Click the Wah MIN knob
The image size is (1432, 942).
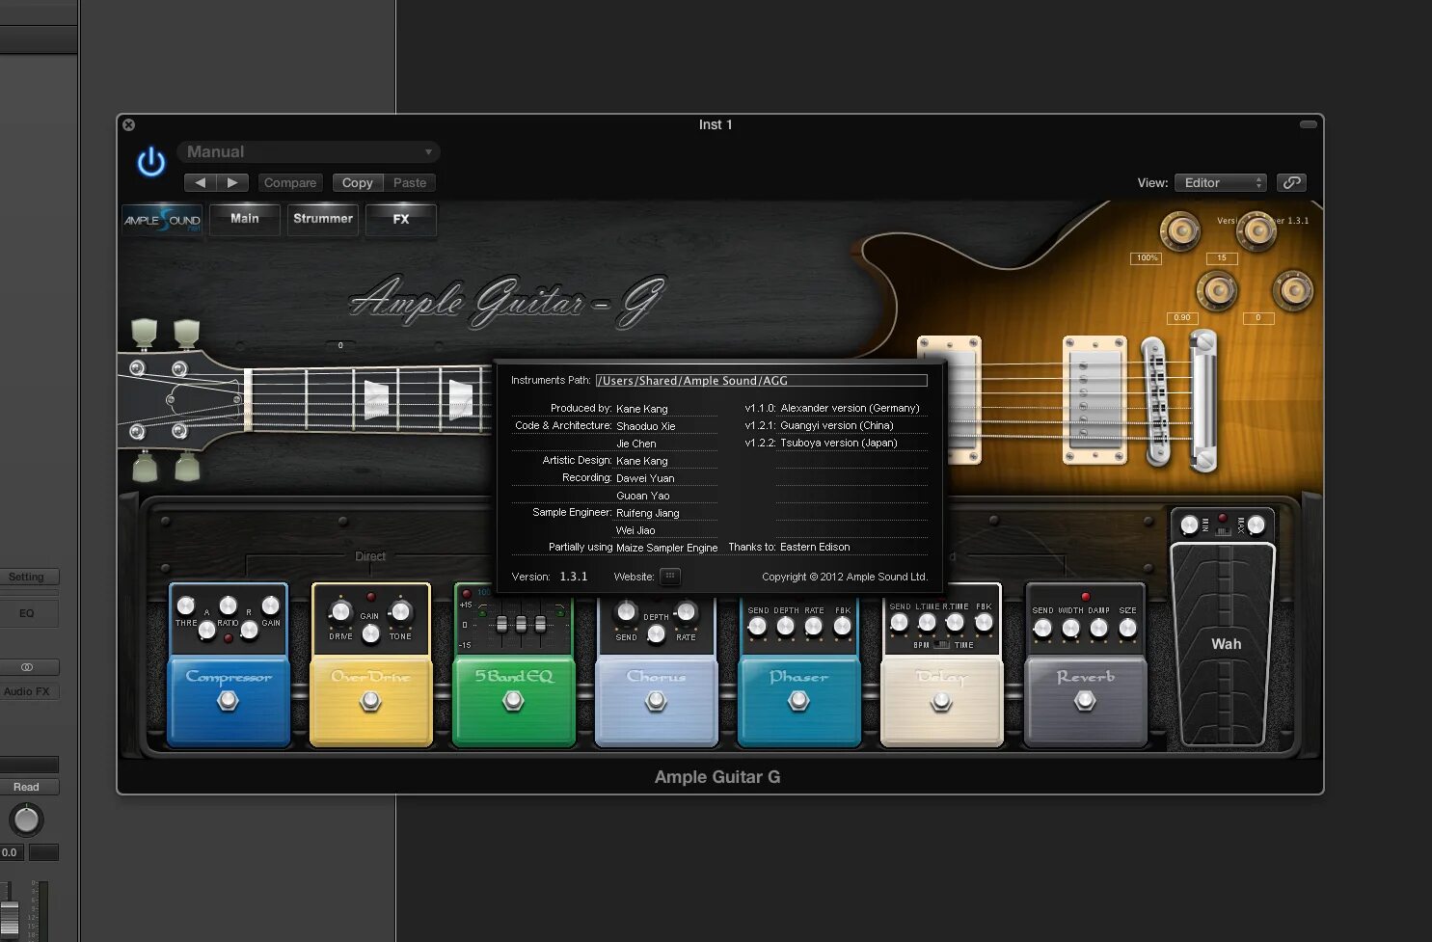[x=1190, y=525]
